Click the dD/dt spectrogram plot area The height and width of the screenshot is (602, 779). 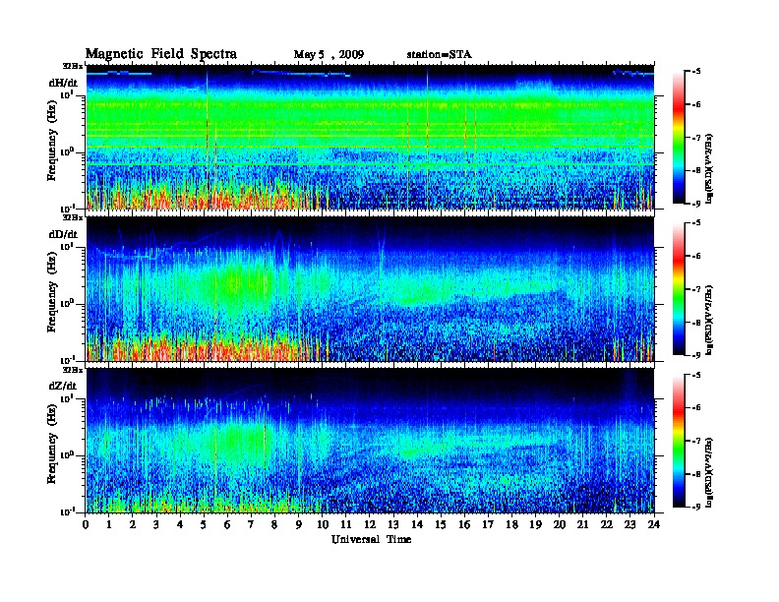click(370, 288)
